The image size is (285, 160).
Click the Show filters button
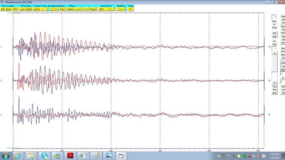[93, 9]
